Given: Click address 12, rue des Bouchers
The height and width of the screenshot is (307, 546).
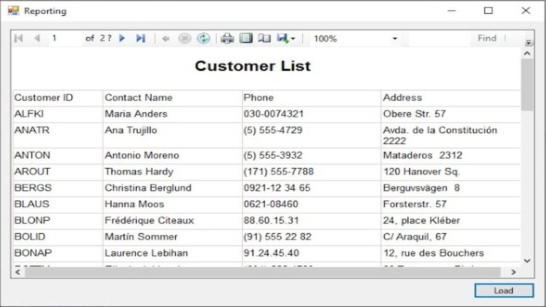Looking at the screenshot, I should click(433, 253).
